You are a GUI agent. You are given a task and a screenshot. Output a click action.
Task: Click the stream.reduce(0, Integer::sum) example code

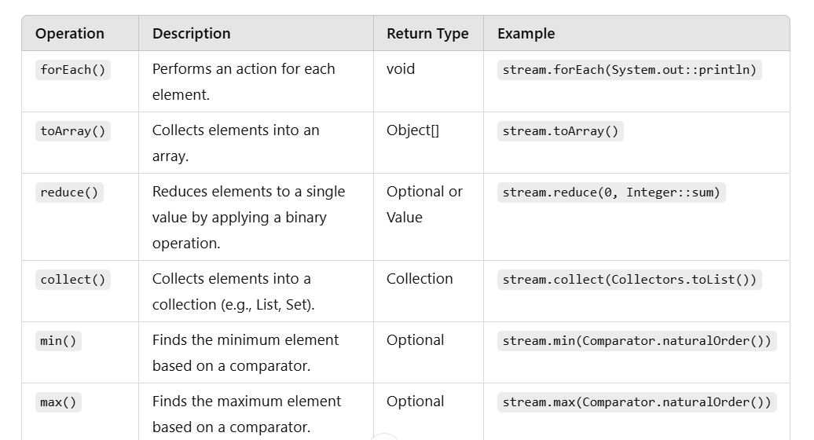(x=611, y=192)
